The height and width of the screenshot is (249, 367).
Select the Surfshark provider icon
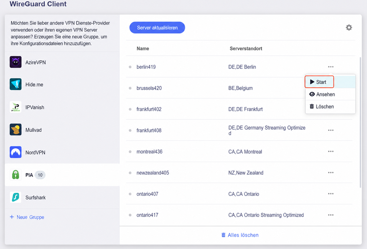pos(16,197)
